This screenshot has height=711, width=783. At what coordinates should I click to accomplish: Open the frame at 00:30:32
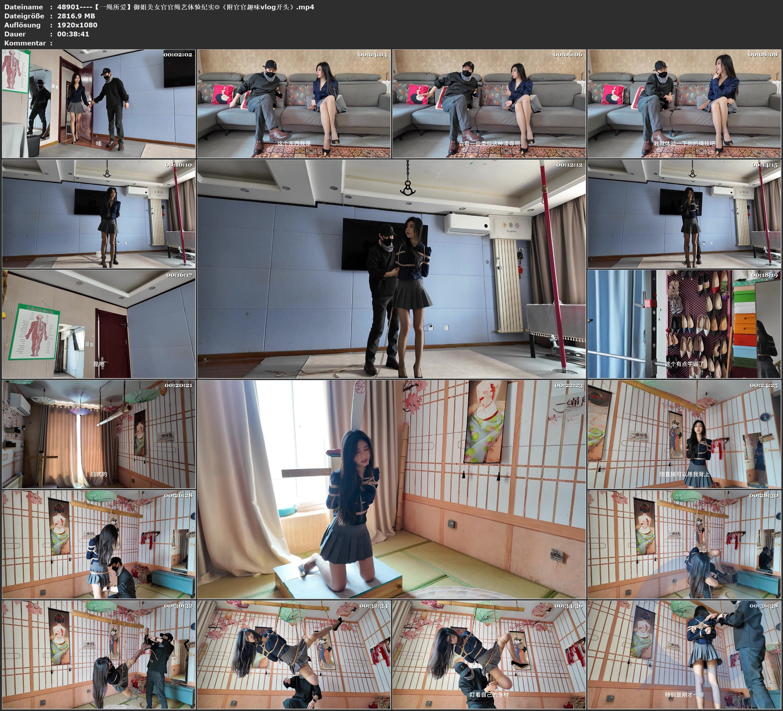99,655
